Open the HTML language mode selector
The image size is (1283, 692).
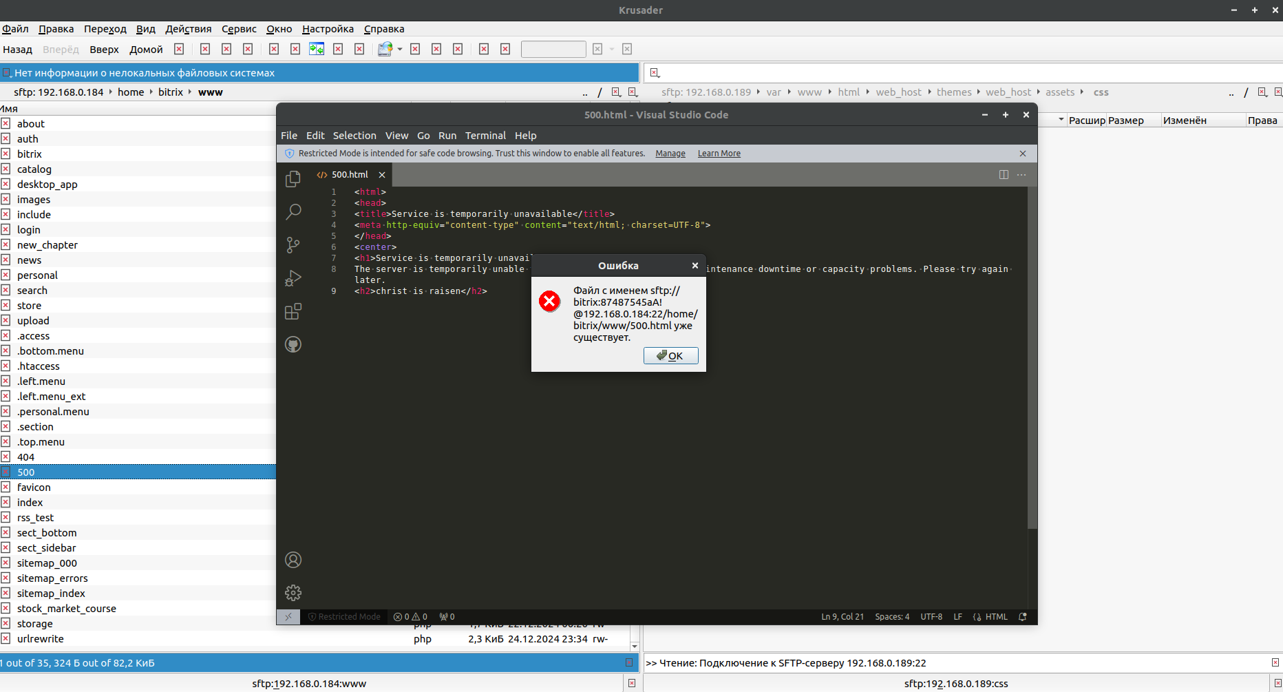(996, 617)
